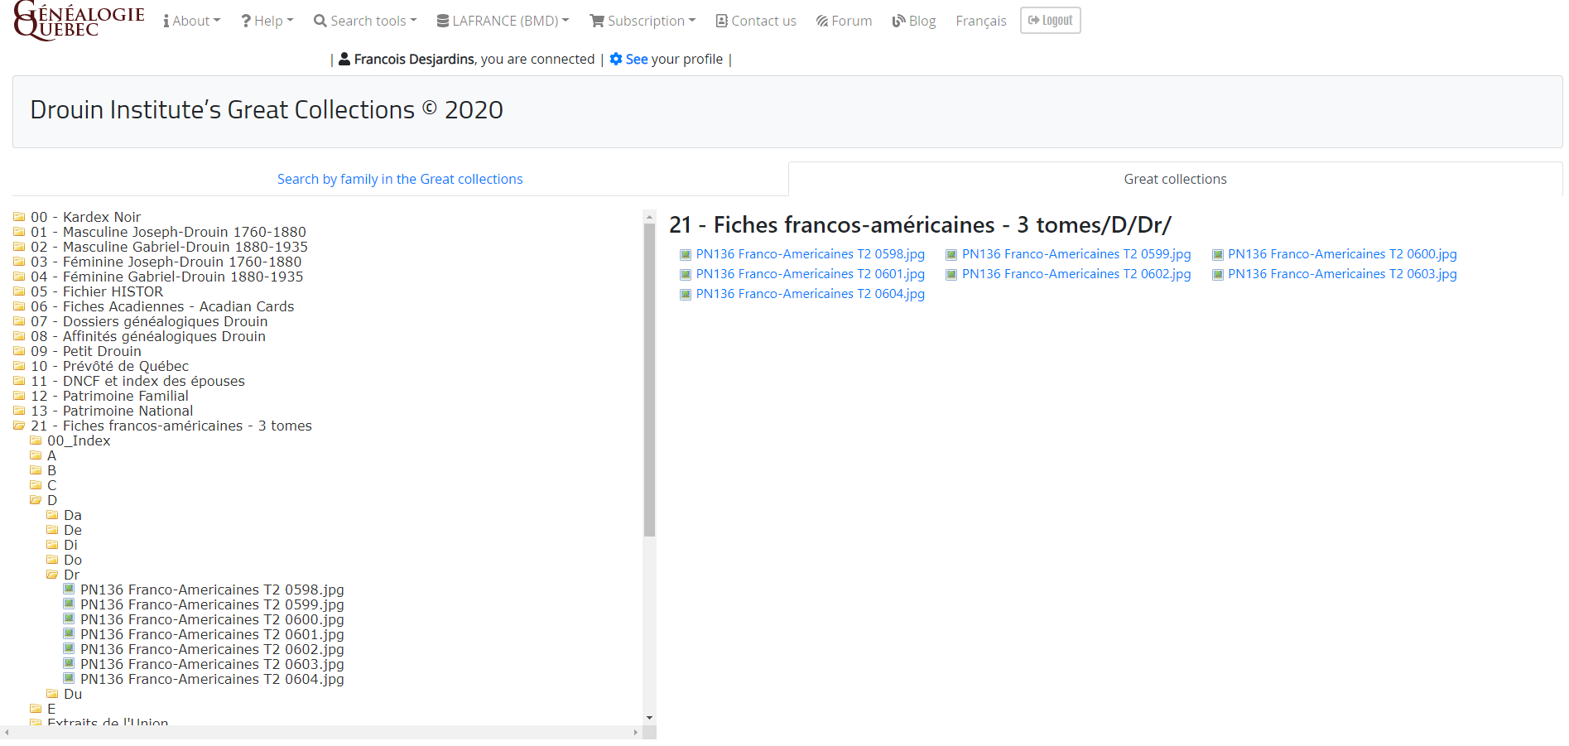This screenshot has height=746, width=1569.
Task: Click the Di subfolder icon
Action: coord(52,545)
